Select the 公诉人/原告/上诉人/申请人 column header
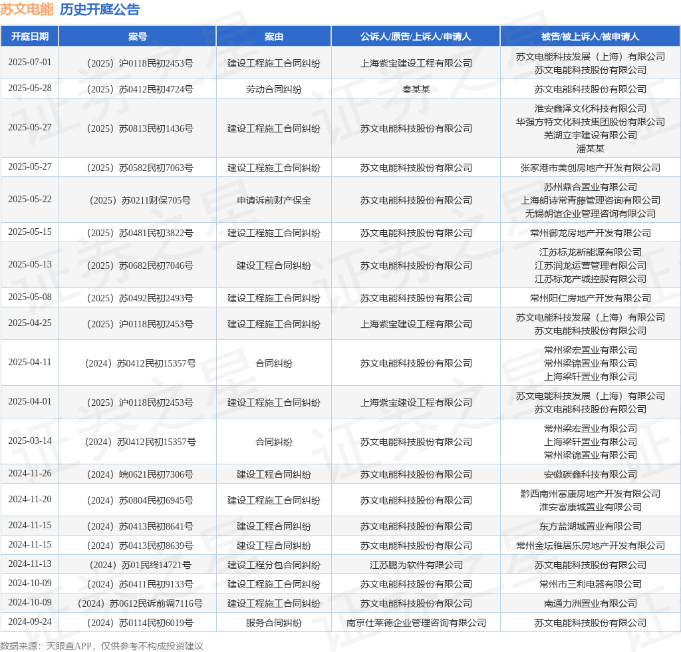 tap(416, 37)
